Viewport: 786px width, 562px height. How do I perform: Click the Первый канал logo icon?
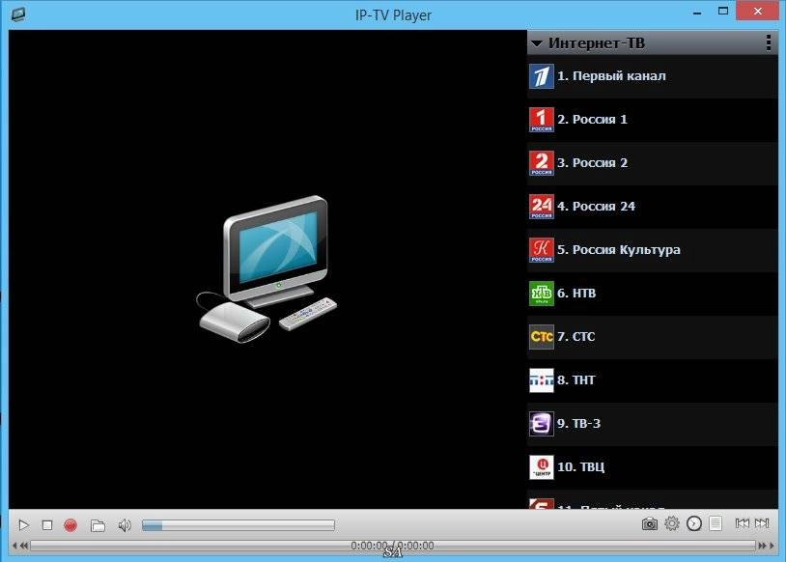point(542,76)
